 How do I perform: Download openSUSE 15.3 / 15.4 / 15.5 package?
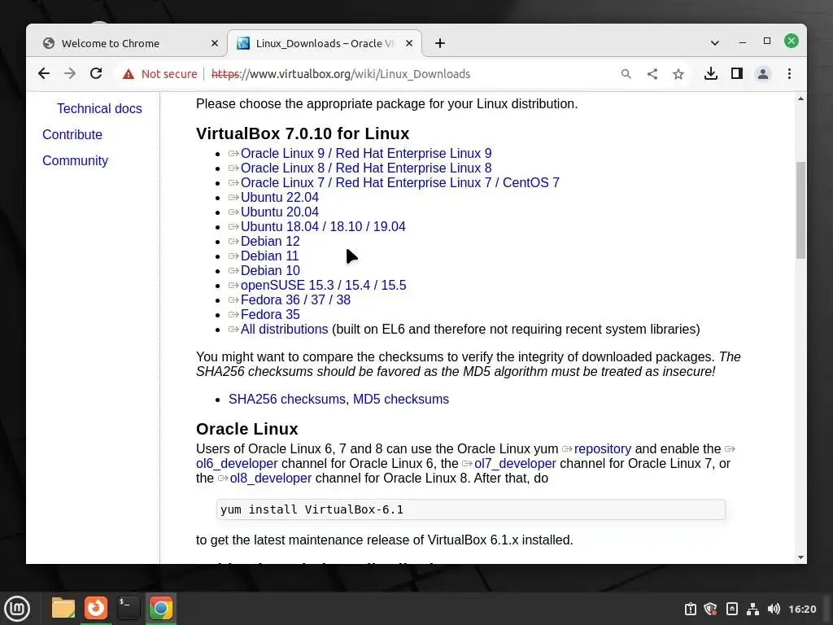pyautogui.click(x=323, y=285)
